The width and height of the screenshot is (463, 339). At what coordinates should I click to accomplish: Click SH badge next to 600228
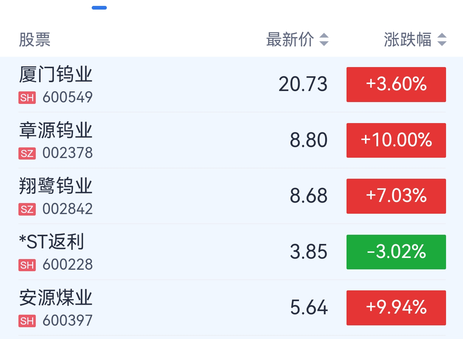click(27, 265)
